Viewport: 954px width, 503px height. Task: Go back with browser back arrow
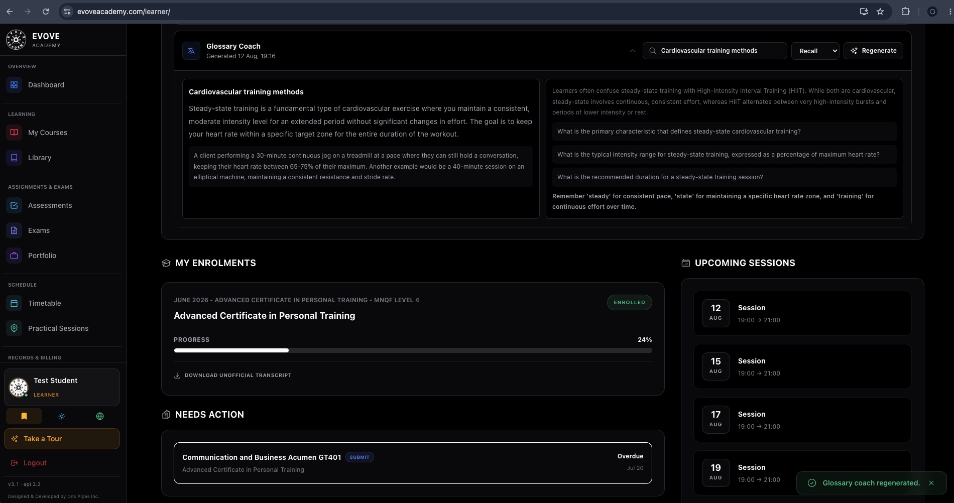[x=10, y=12]
